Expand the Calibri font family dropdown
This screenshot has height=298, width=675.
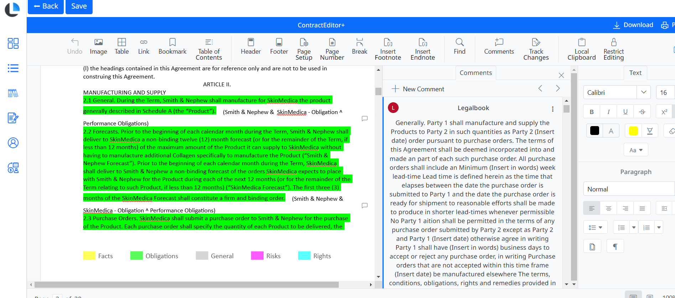click(643, 92)
